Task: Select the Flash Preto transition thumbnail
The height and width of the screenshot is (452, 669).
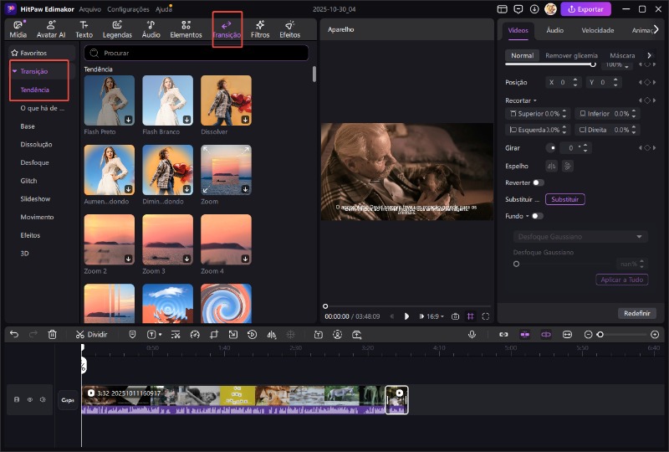Action: coord(109,100)
